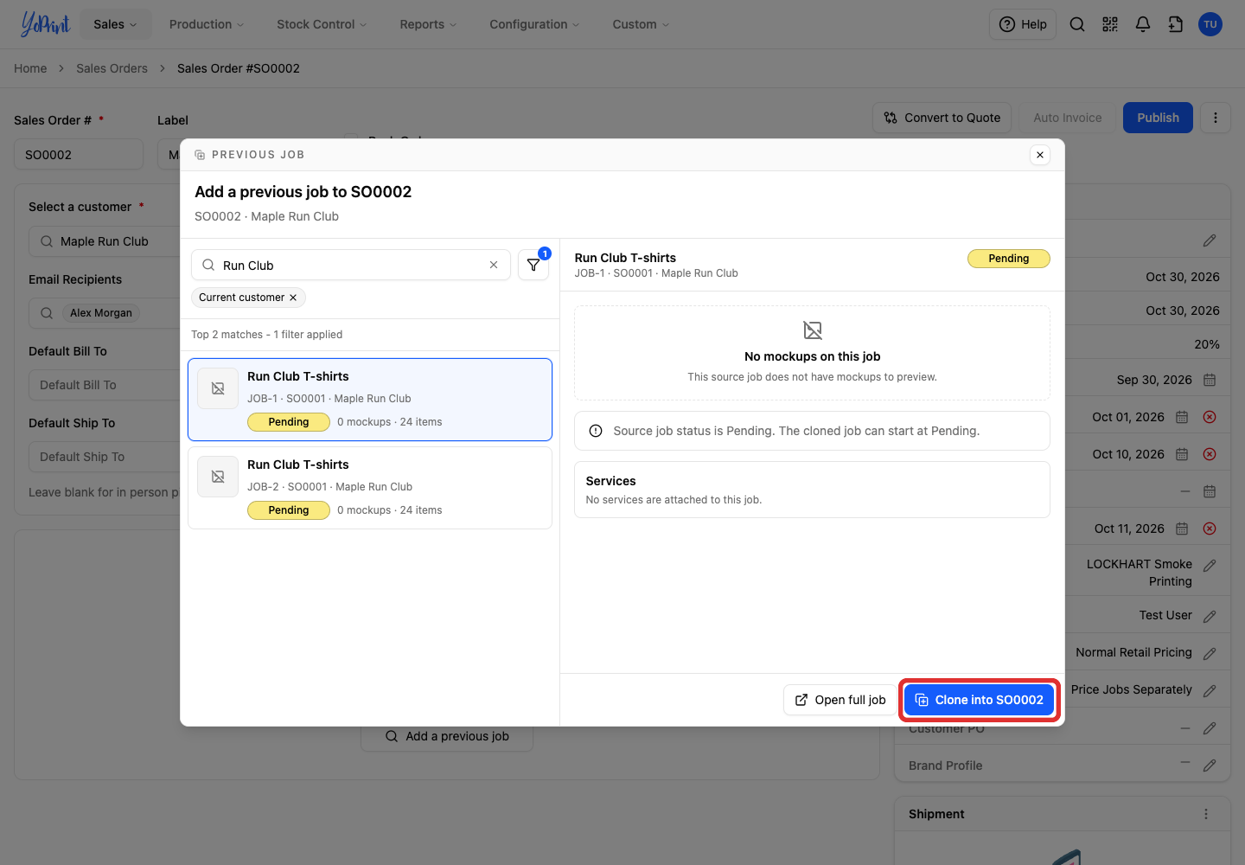Image resolution: width=1245 pixels, height=865 pixels.
Task: Click the Sales Order # input field
Action: click(79, 155)
